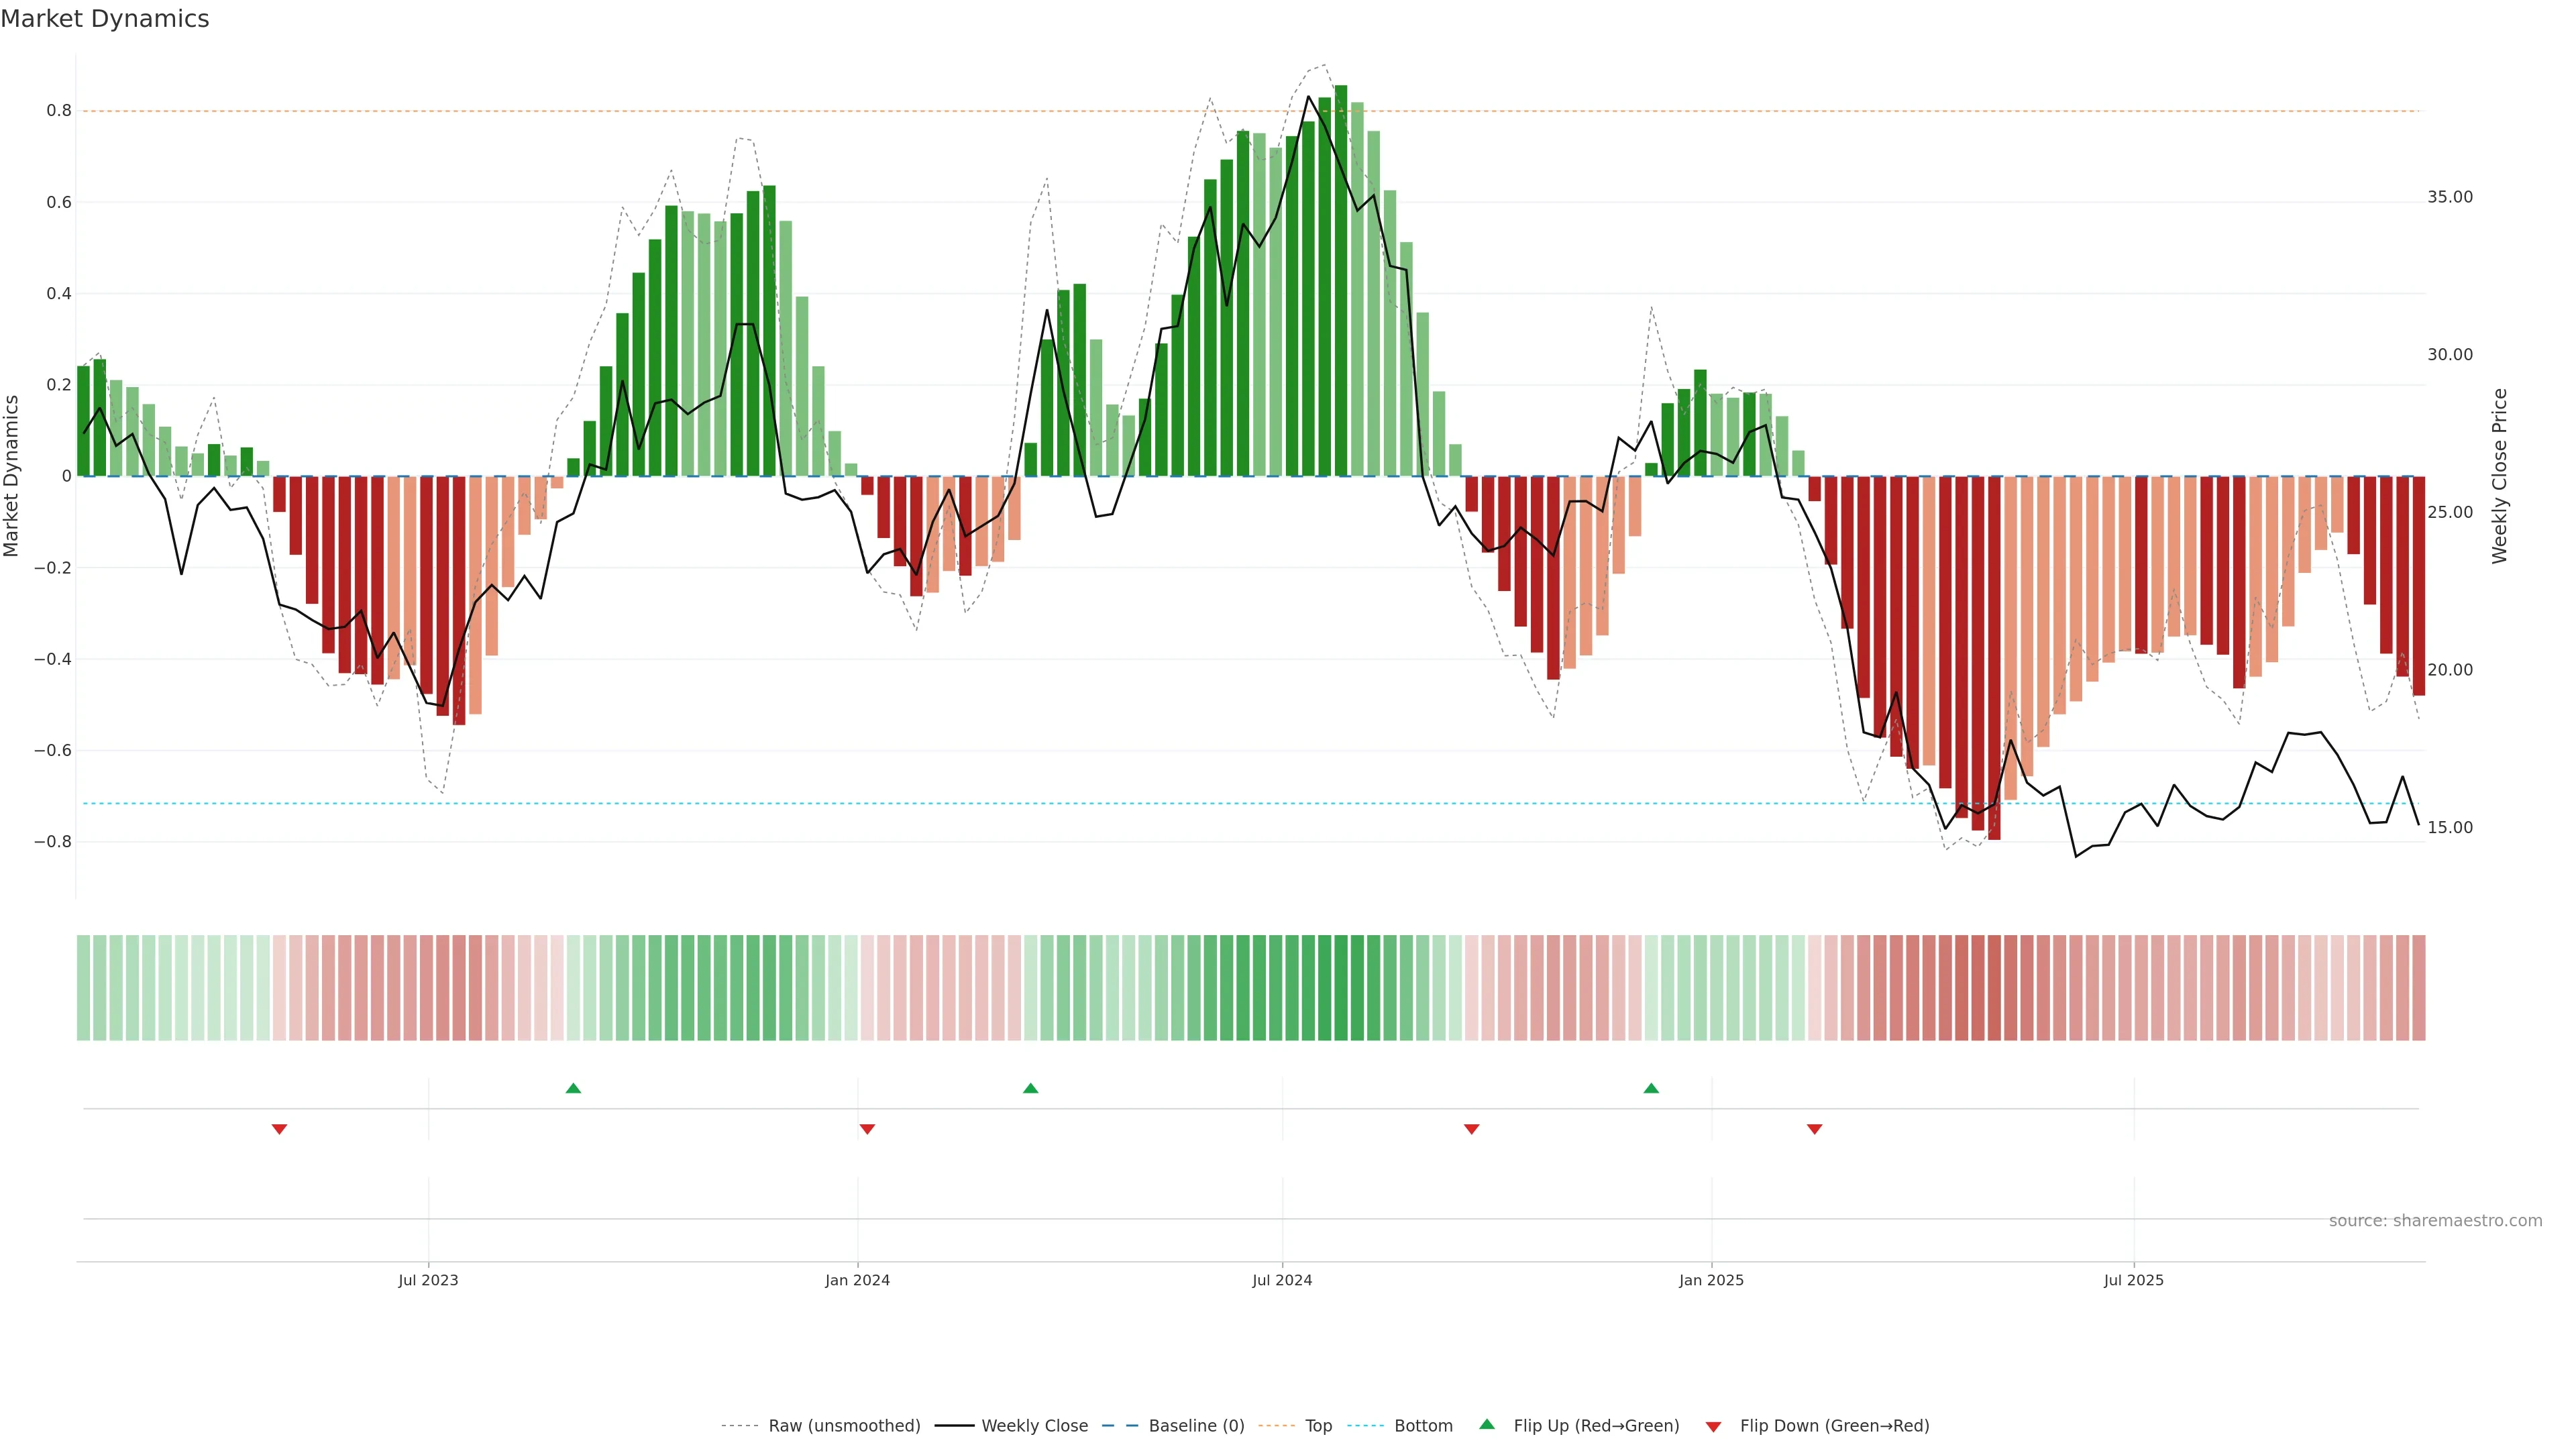Viewport: 2576px width, 1449px height.
Task: Hide the Bottom threshold line via legend
Action: pos(1423,1426)
